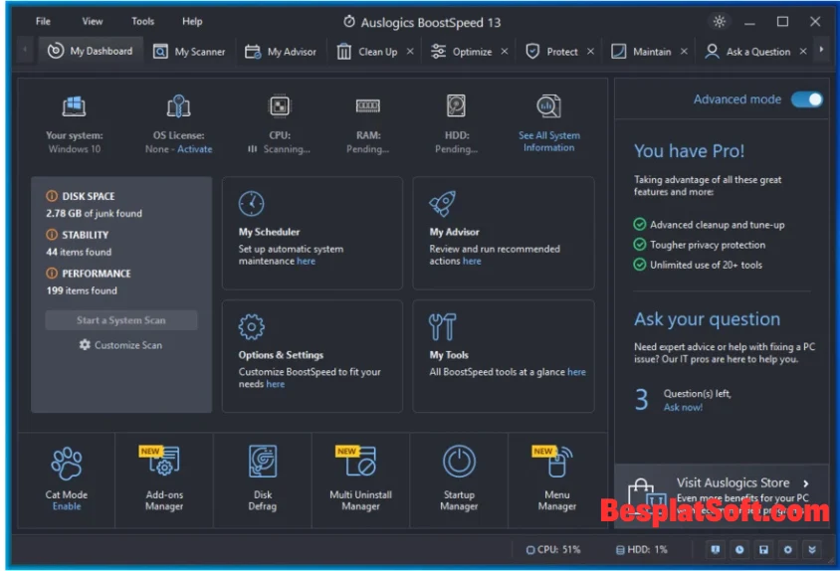The width and height of the screenshot is (840, 571).
Task: Open the Cat Mode paw icon
Action: [67, 463]
